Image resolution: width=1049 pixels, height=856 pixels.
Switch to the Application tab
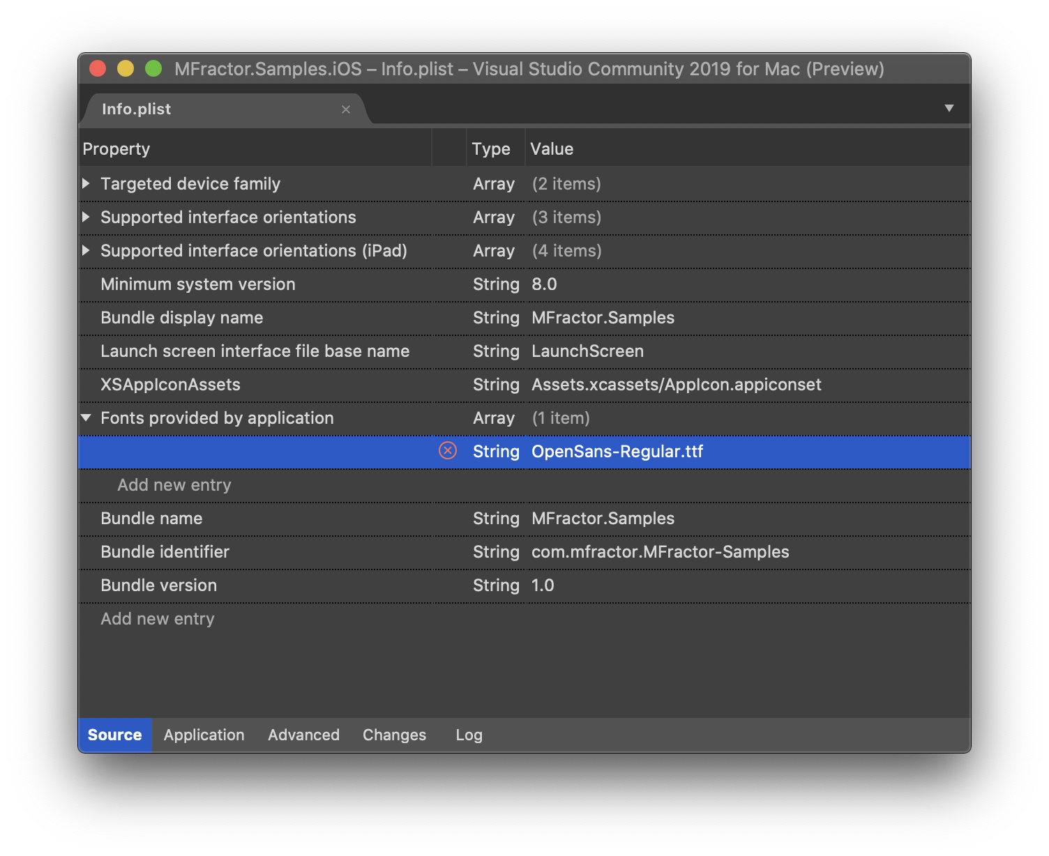(204, 735)
